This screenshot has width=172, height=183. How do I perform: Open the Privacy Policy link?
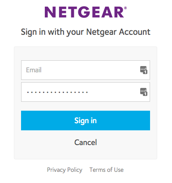tap(64, 170)
